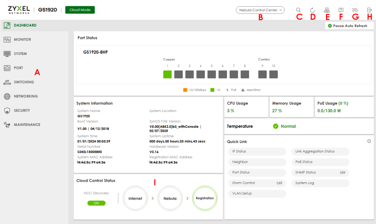Click system time 01/01/2024 00:03:39
Viewport: 376px width, 224px height.
[x=94, y=141]
